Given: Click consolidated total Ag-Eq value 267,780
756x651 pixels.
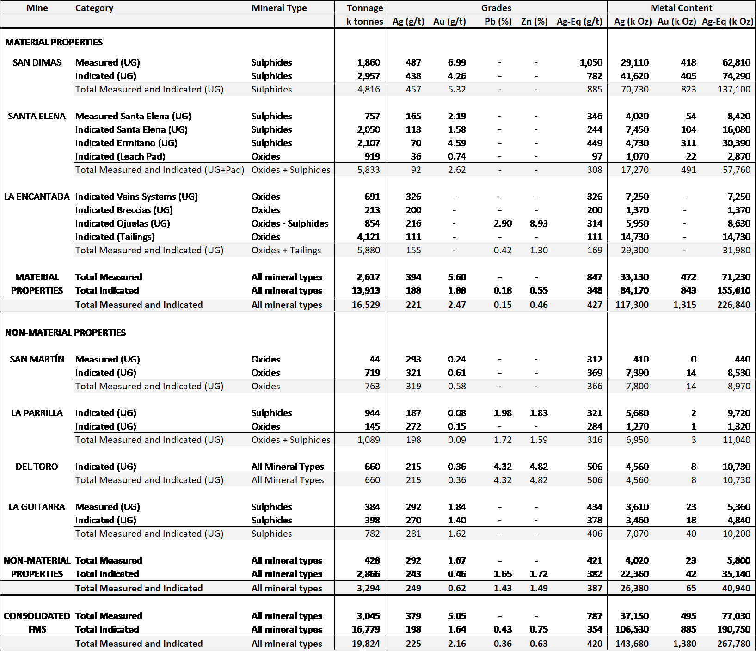Looking at the screenshot, I should (734, 644).
